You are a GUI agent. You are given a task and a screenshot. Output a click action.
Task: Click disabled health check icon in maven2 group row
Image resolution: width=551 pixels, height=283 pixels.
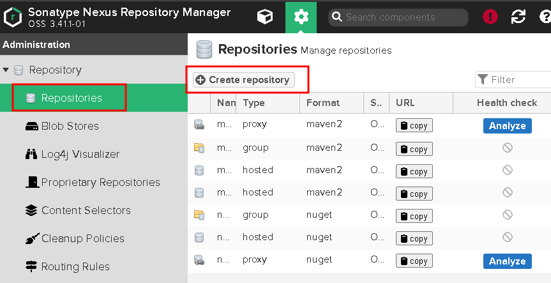(508, 148)
